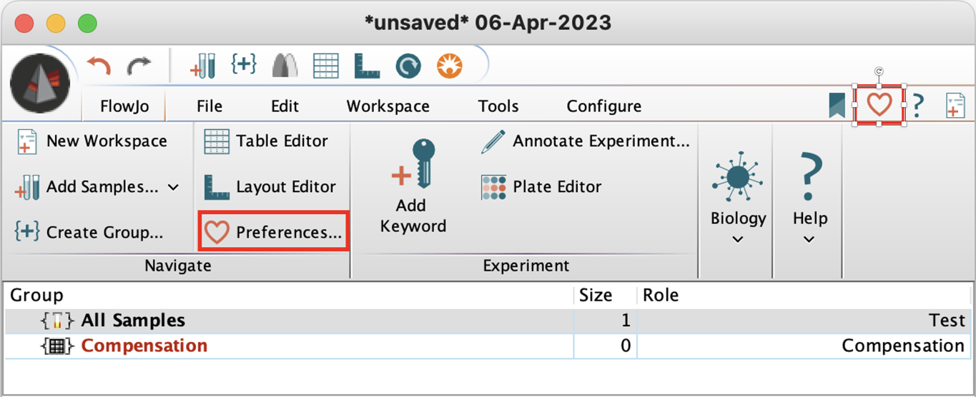Click Annotate Experiment

coord(586,141)
